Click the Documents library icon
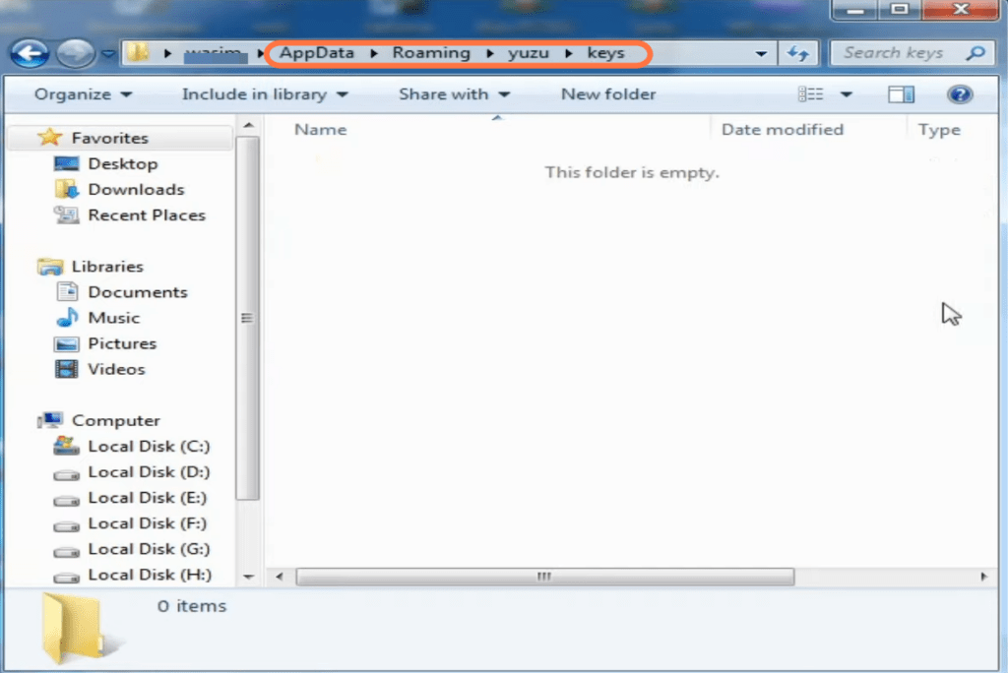Screen dimensions: 1008x673 pyautogui.click(x=67, y=292)
